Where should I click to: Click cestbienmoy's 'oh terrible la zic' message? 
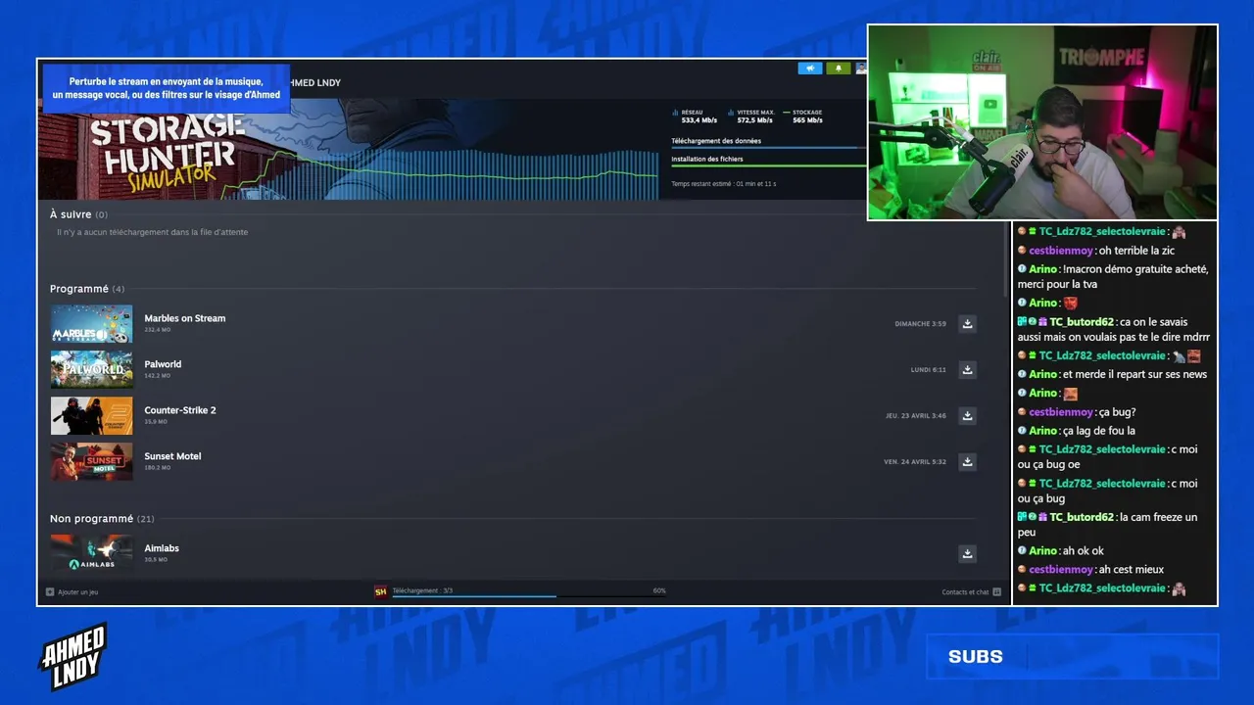pos(1096,251)
